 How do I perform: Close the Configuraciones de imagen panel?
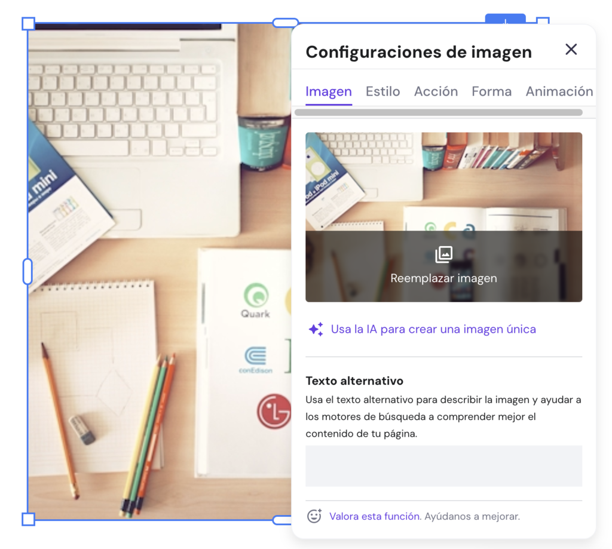pos(571,49)
